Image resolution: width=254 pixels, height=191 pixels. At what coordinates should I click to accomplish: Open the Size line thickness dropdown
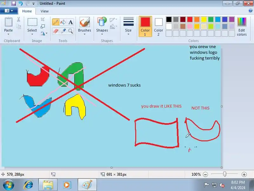(x=128, y=26)
